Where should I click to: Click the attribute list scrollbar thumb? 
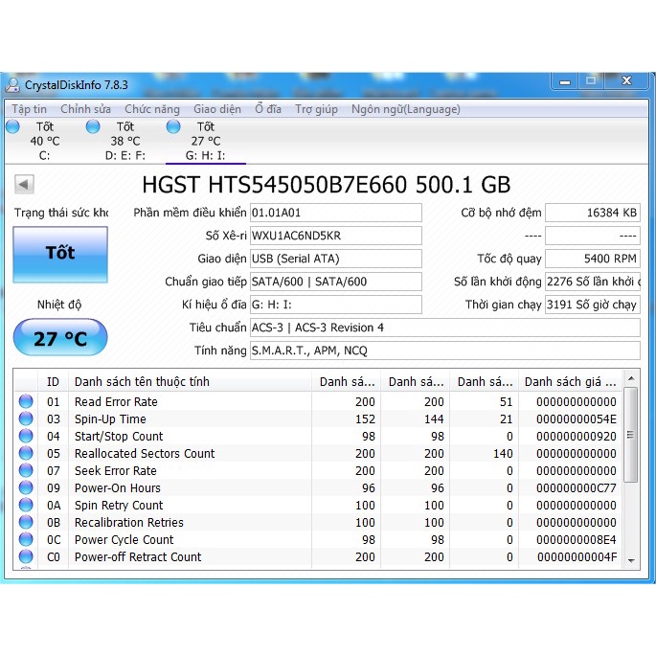(x=631, y=435)
